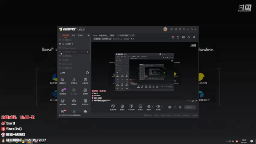
Task: Show hidden tray icons arrow in taskbar
Action: [227, 141]
